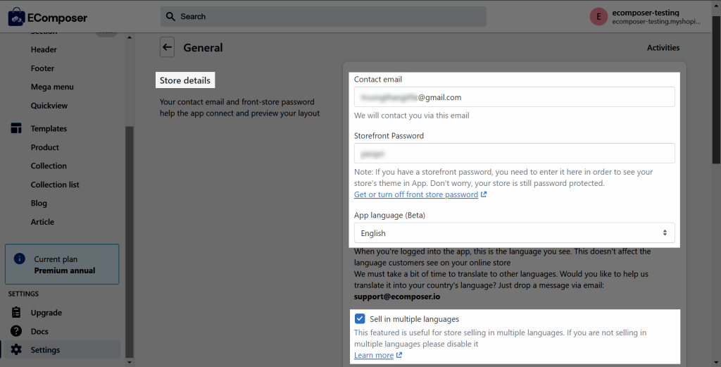
Task: Click the sidebar scroll down arrow
Action: tap(130, 362)
